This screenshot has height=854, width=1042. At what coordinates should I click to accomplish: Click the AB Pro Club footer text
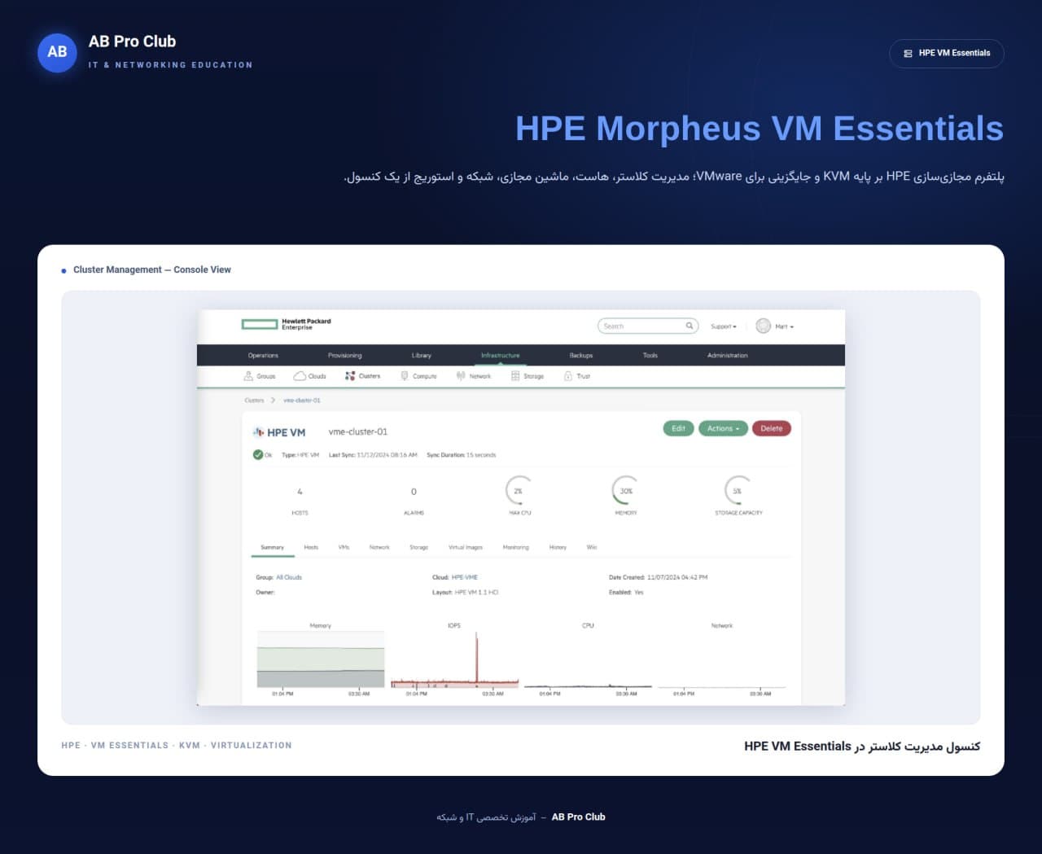pos(579,817)
